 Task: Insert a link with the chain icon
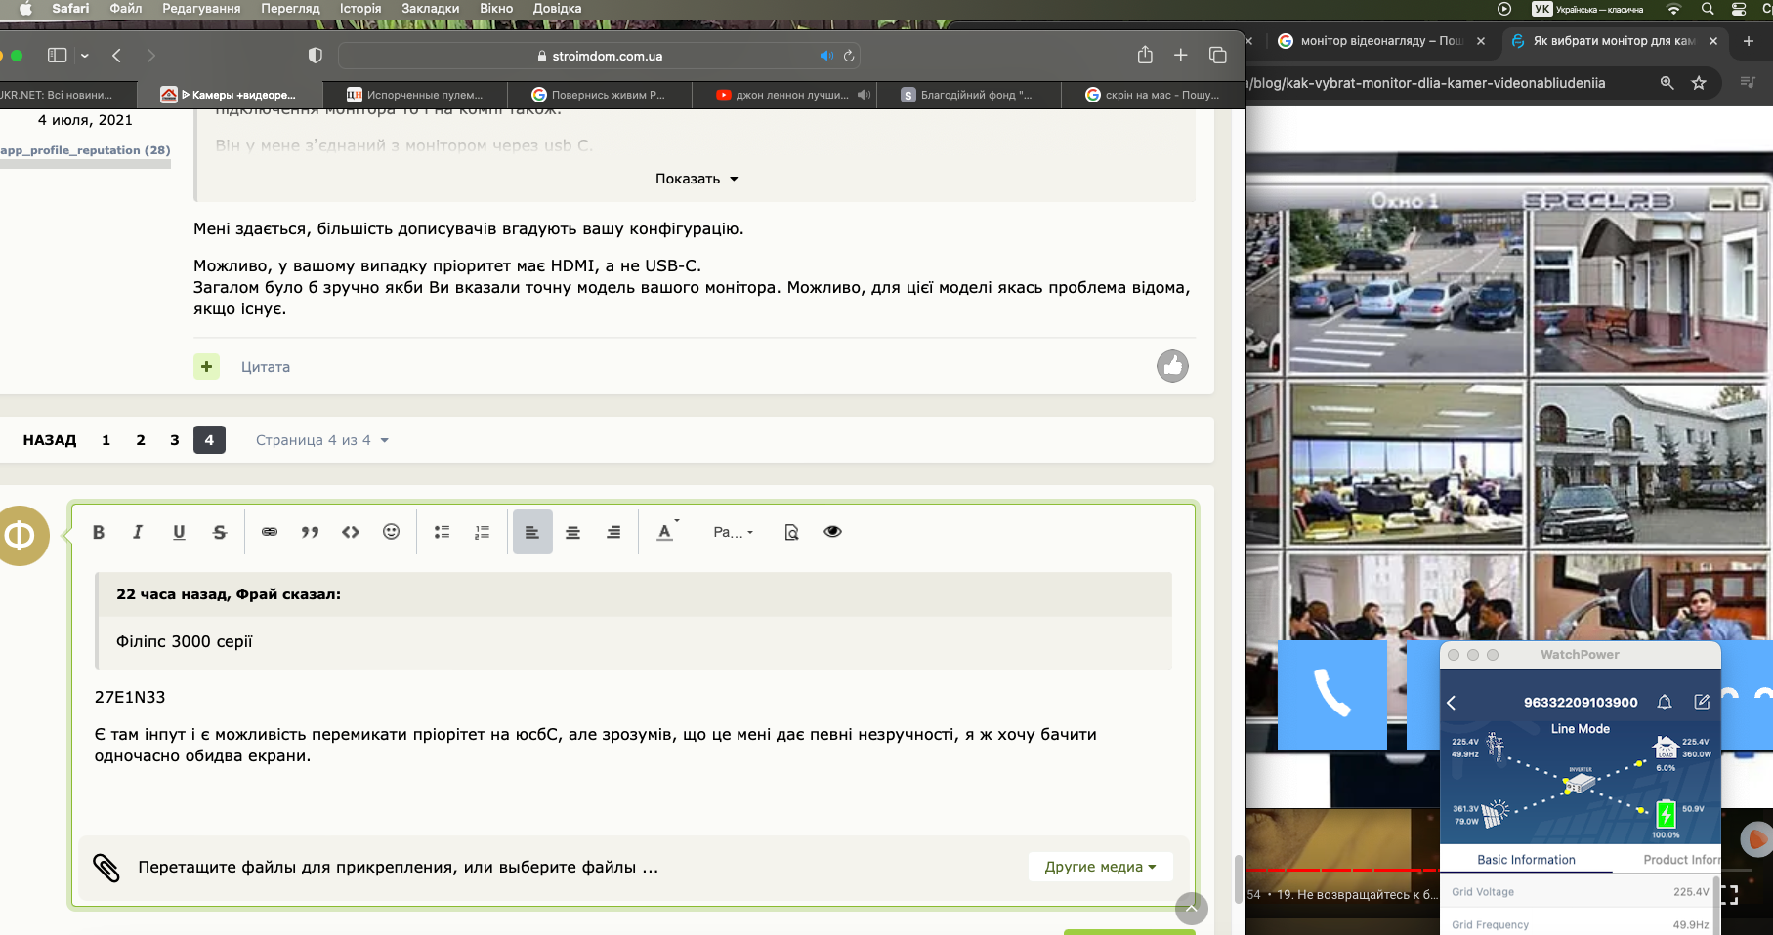point(270,532)
